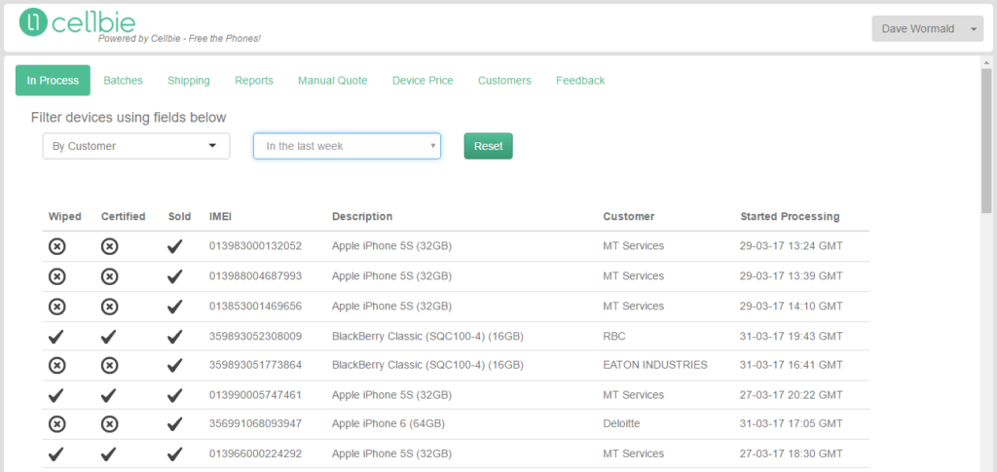The image size is (997, 472).
Task: Click the date 29-03-17 13:24 GMT
Action: click(x=792, y=246)
